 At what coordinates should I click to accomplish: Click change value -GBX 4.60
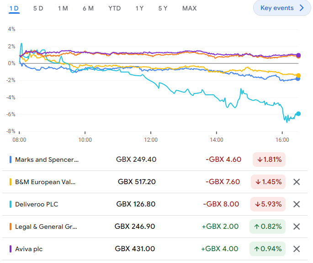tap(223, 160)
